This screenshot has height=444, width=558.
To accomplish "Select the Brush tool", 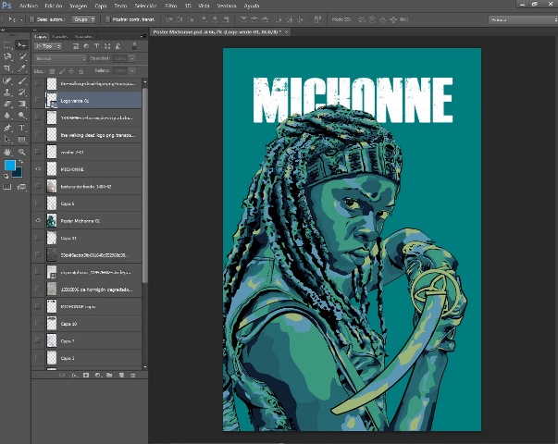I will pos(22,81).
